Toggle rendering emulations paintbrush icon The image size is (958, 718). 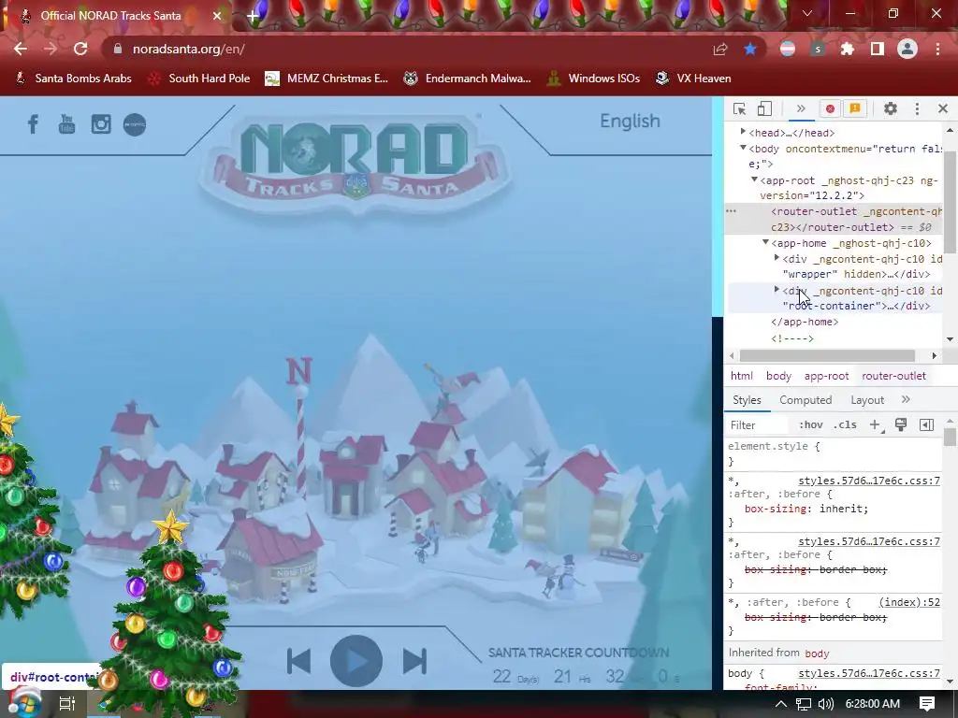pyautogui.click(x=901, y=424)
